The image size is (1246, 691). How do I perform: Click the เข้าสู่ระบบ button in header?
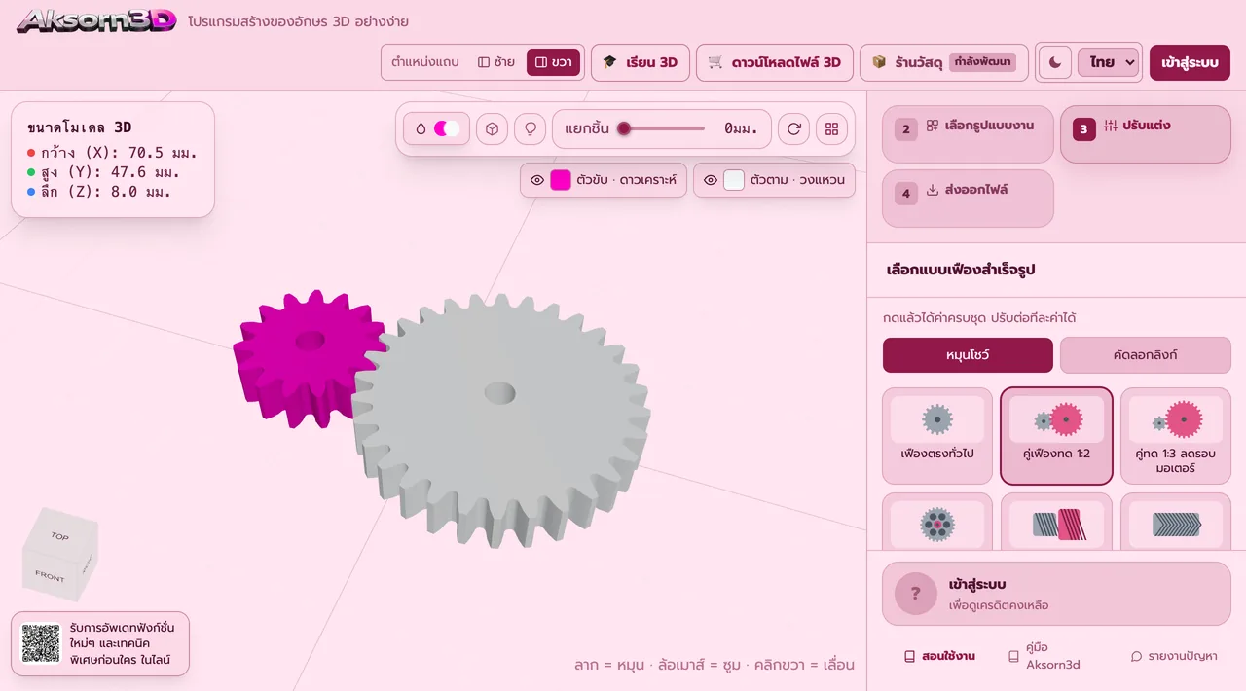(1190, 62)
